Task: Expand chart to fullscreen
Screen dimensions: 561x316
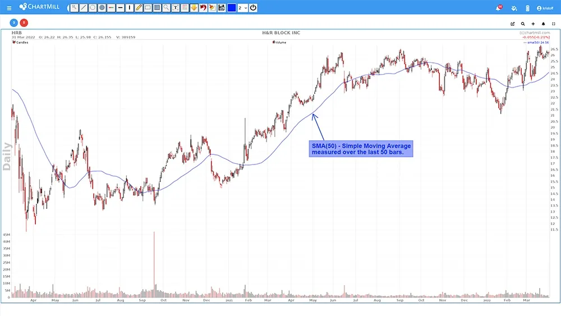Action: point(554,24)
